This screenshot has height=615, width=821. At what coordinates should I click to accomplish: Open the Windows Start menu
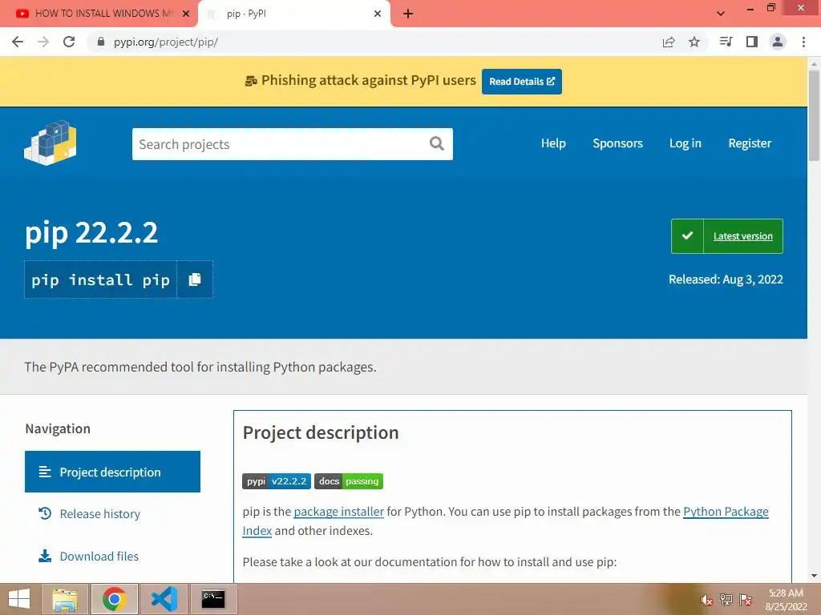point(19,599)
